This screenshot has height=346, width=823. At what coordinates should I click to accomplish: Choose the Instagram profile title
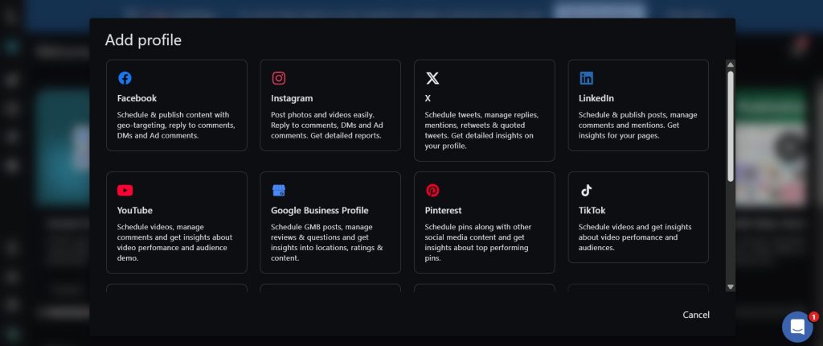[x=292, y=98]
